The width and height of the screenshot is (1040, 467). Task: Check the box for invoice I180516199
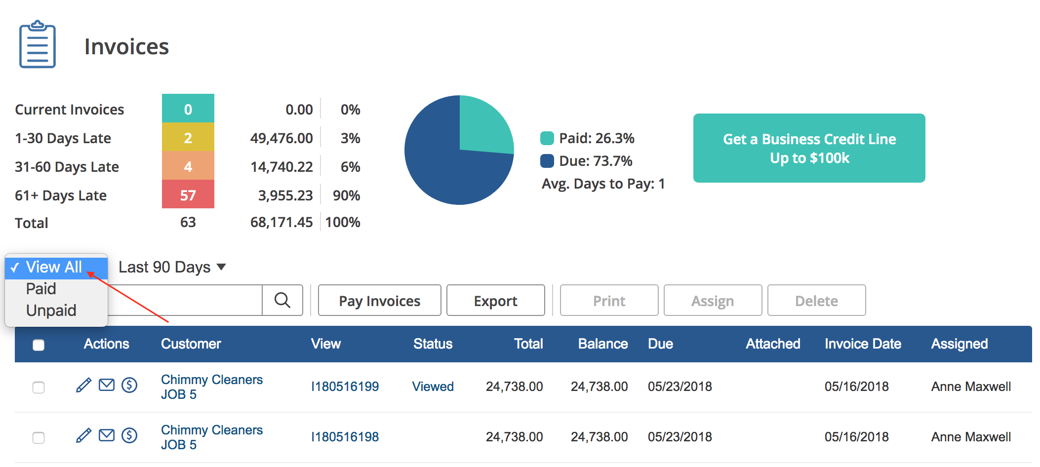click(x=39, y=388)
